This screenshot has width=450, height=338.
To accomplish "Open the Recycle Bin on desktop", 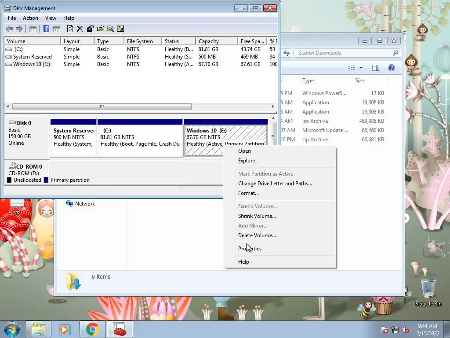I will (x=428, y=292).
